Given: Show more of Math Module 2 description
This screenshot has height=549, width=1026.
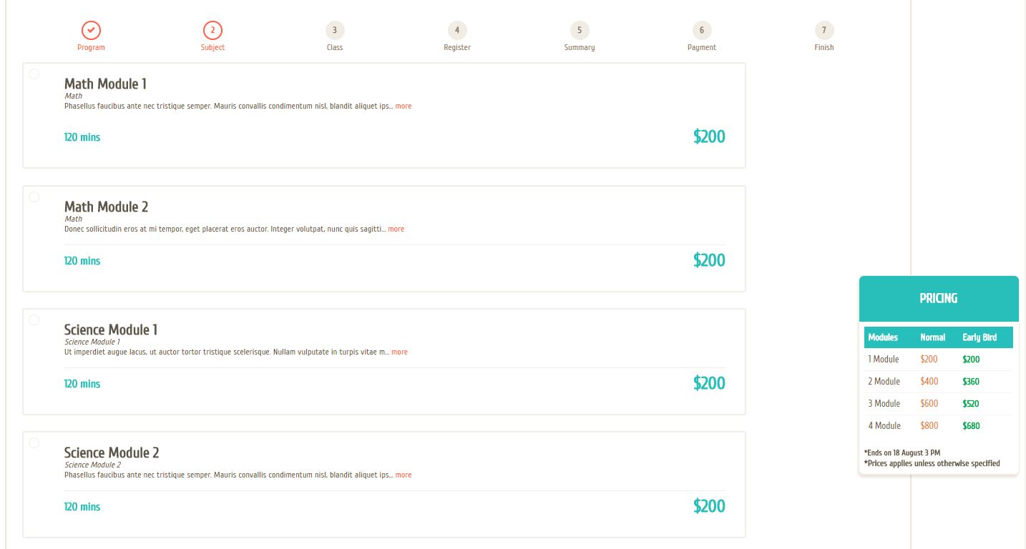Looking at the screenshot, I should pos(396,229).
